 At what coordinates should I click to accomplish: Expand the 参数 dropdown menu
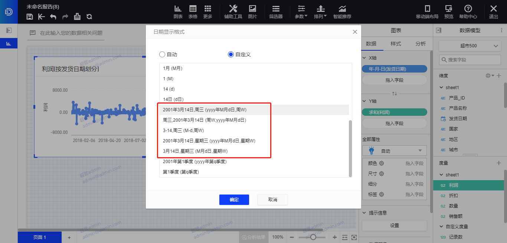tap(301, 12)
